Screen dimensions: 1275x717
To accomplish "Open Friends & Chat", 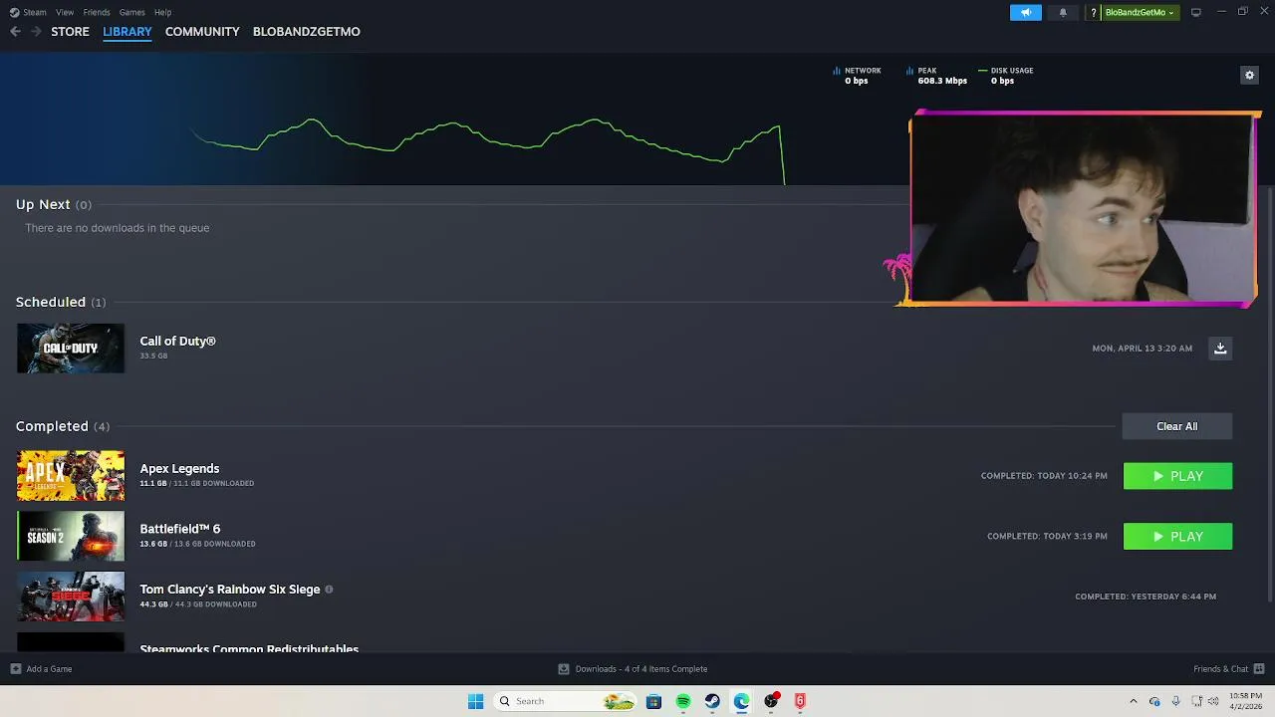I will pyautogui.click(x=1228, y=669).
